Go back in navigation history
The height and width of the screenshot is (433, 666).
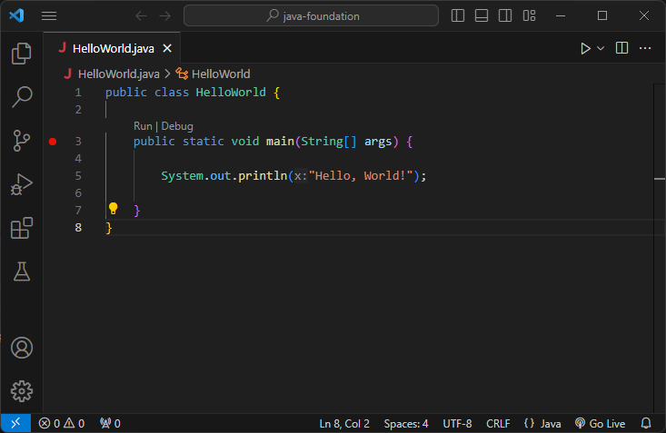[141, 16]
